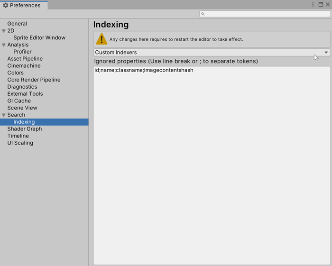Collapse the 2D tree group arrow
Viewport: 332px width, 266px height.
pos(4,31)
